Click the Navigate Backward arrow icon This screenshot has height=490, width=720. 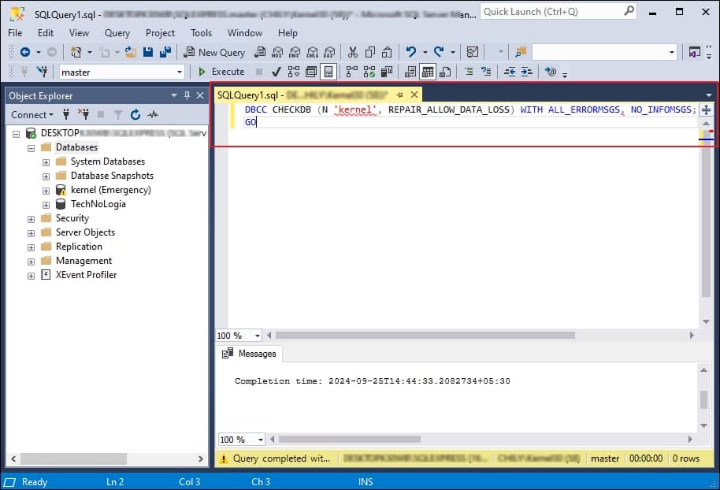point(25,52)
